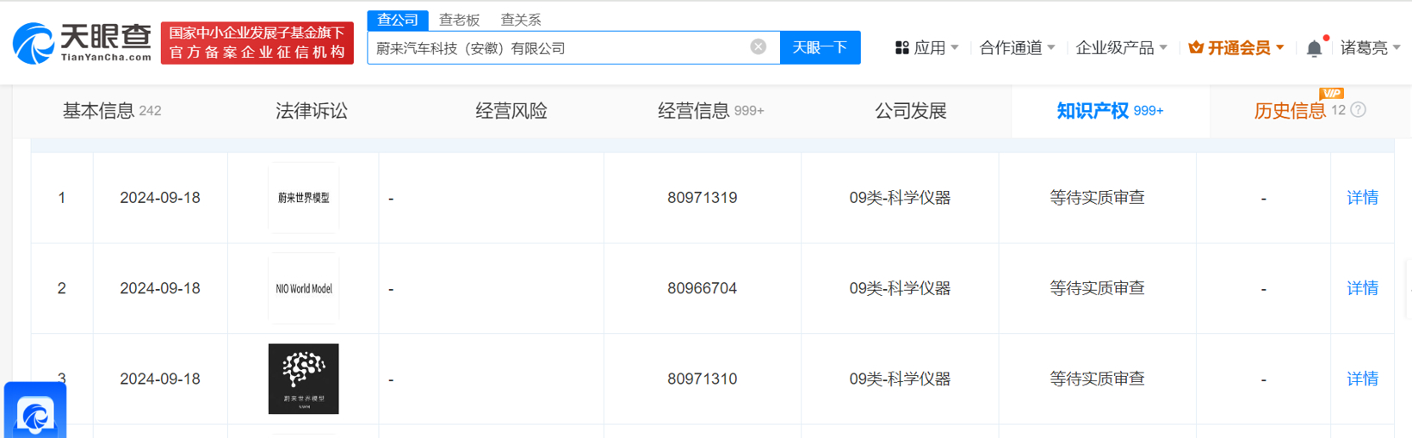Expand the 合作通道 dropdown
Viewport: 1412px width, 438px height.
point(1017,48)
